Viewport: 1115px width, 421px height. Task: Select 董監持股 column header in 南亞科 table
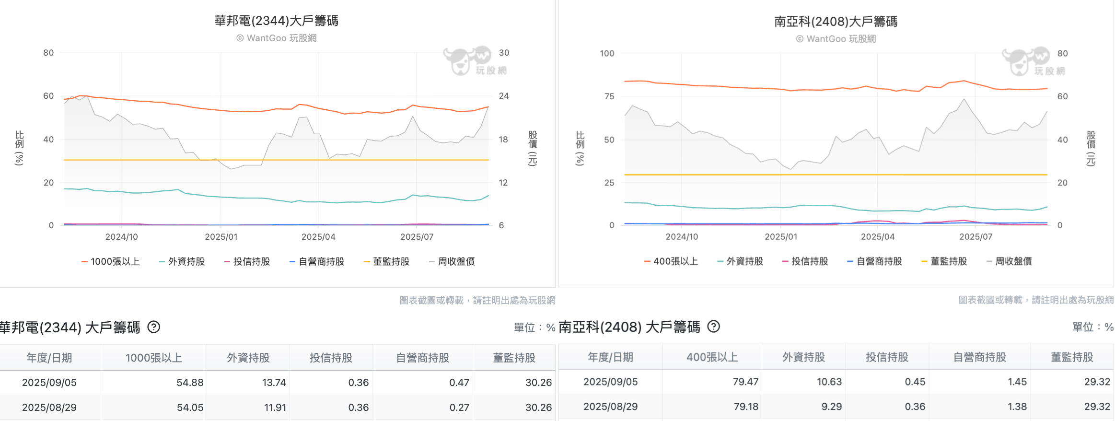pyautogui.click(x=1072, y=357)
